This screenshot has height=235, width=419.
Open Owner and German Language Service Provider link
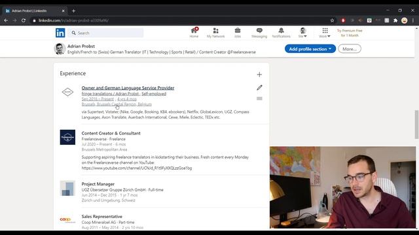(128, 87)
